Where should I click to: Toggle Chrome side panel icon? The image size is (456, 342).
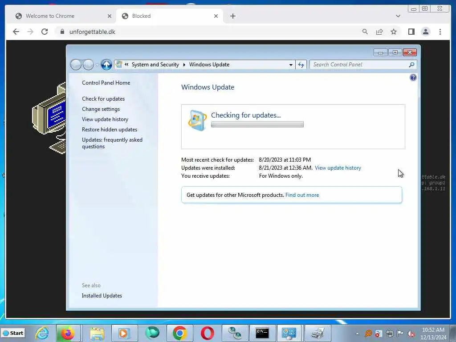(411, 32)
